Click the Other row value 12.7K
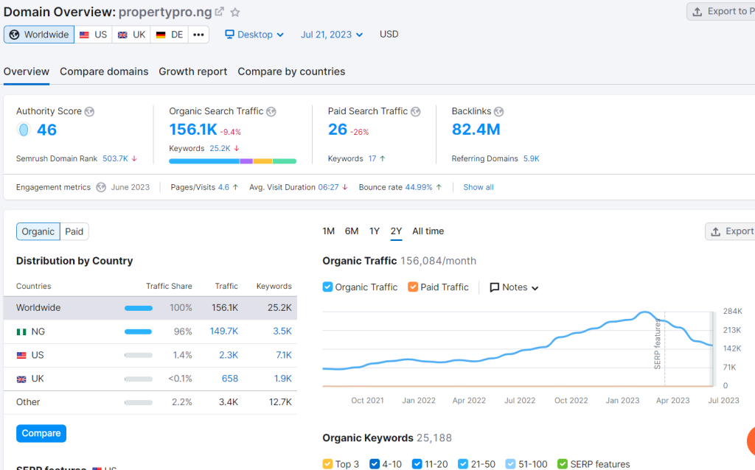Screen dimensions: 755x470 coord(280,402)
